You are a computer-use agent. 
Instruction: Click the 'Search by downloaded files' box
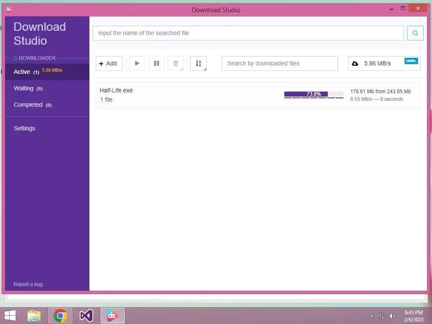point(280,63)
